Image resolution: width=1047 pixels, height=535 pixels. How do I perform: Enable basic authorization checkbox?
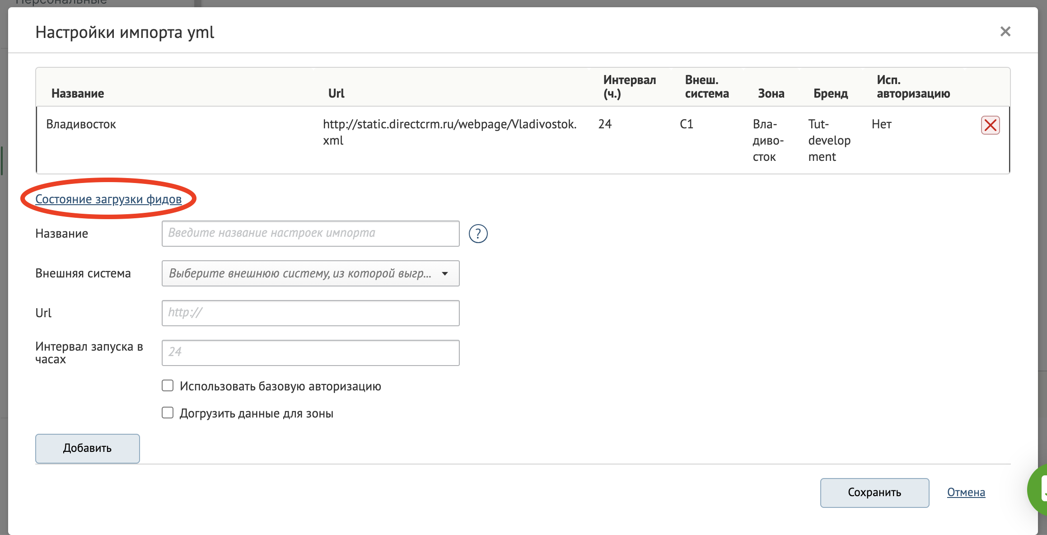[x=168, y=386]
